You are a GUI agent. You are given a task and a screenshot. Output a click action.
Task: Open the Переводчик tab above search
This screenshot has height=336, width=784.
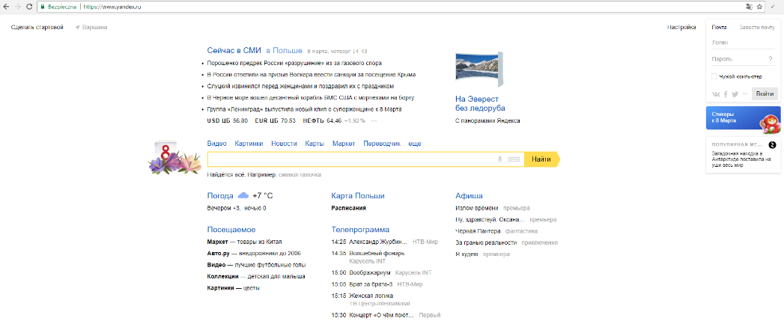382,144
